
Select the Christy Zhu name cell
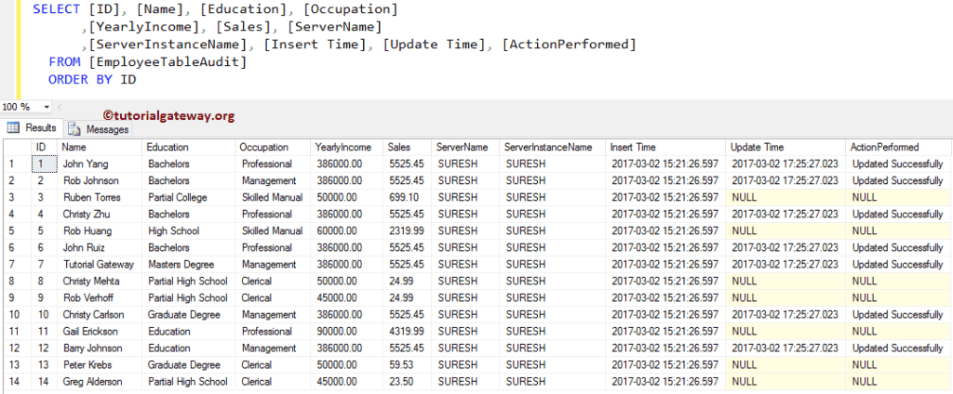100,215
